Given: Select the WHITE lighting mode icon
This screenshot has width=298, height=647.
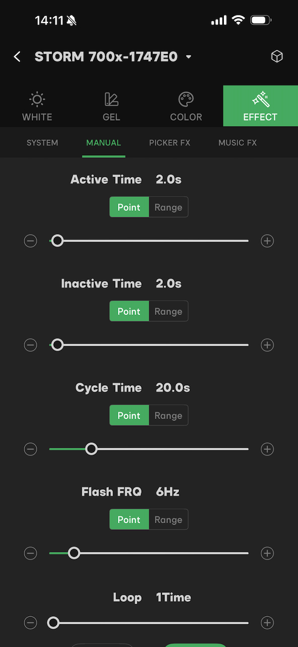Looking at the screenshot, I should (37, 100).
